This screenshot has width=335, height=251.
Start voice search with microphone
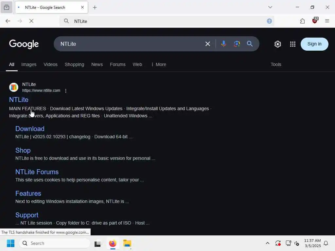(224, 44)
